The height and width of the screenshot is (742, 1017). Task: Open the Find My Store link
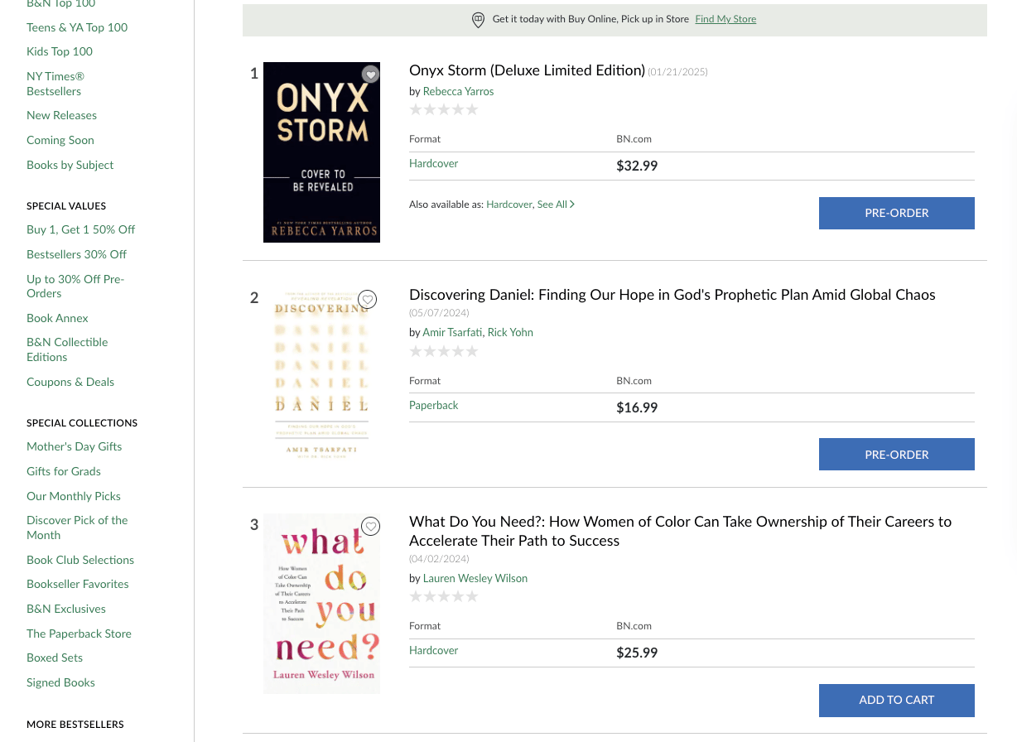(725, 19)
